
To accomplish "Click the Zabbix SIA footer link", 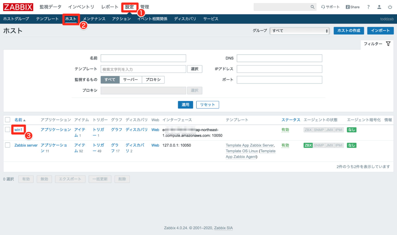I will point(223,228).
